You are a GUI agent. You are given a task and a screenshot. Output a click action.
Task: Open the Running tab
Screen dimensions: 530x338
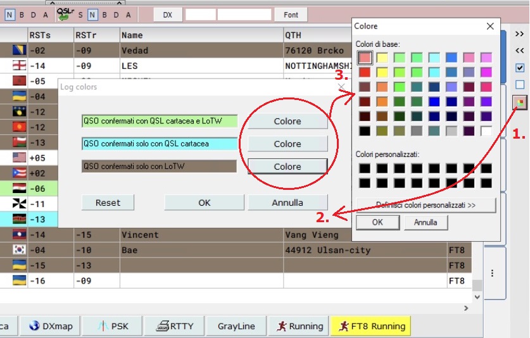click(299, 326)
